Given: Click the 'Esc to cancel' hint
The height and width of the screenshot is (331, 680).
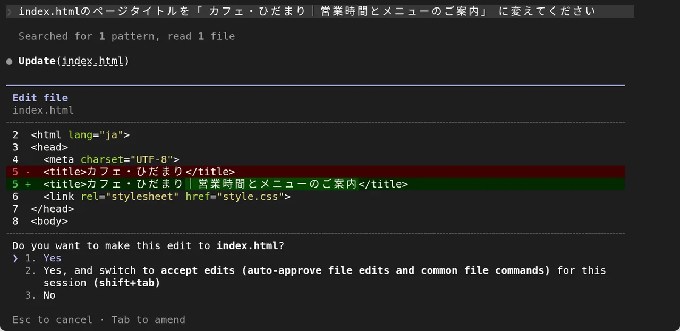Looking at the screenshot, I should 52,320.
